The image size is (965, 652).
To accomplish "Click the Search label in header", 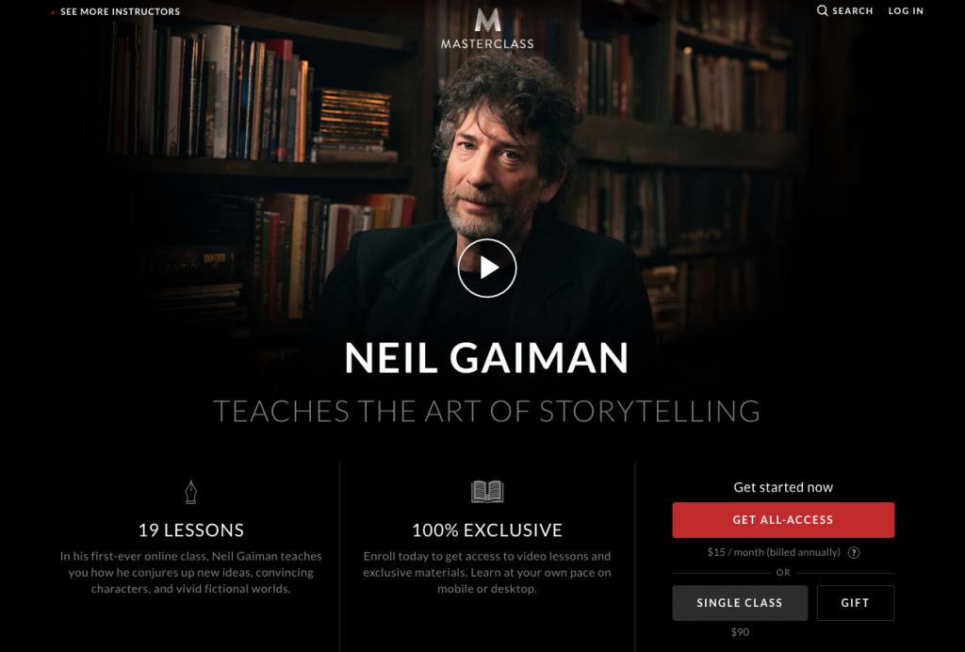I will tap(852, 10).
